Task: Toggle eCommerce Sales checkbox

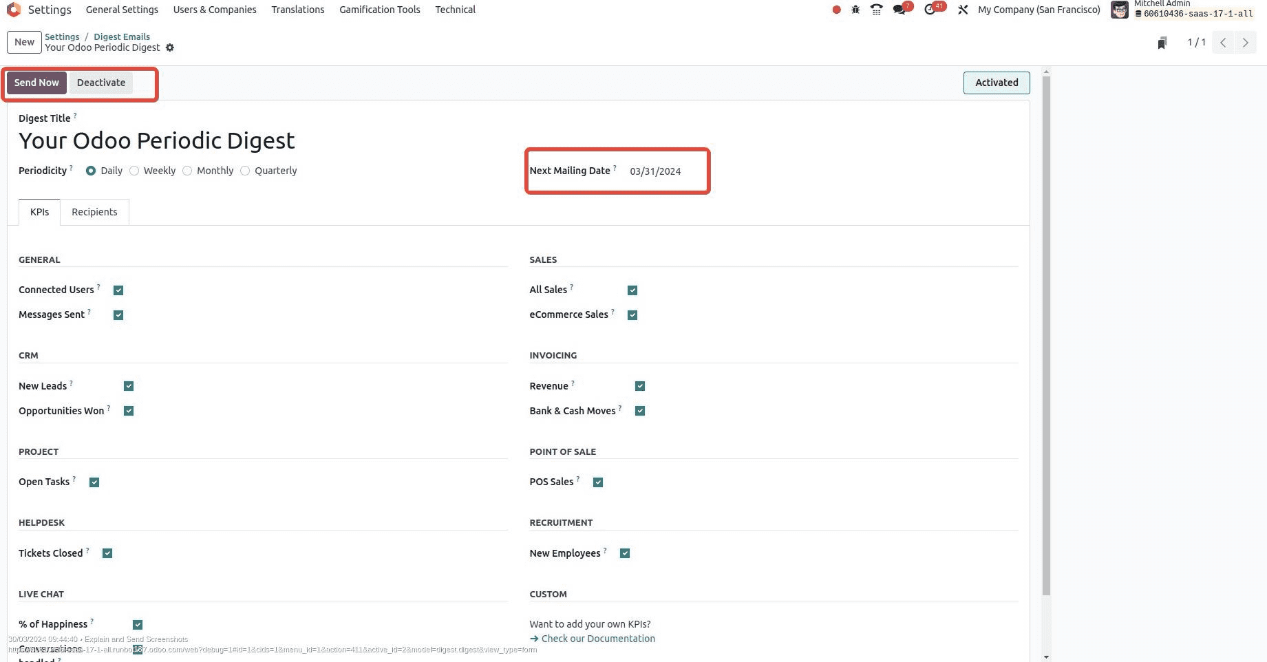Action: 632,315
